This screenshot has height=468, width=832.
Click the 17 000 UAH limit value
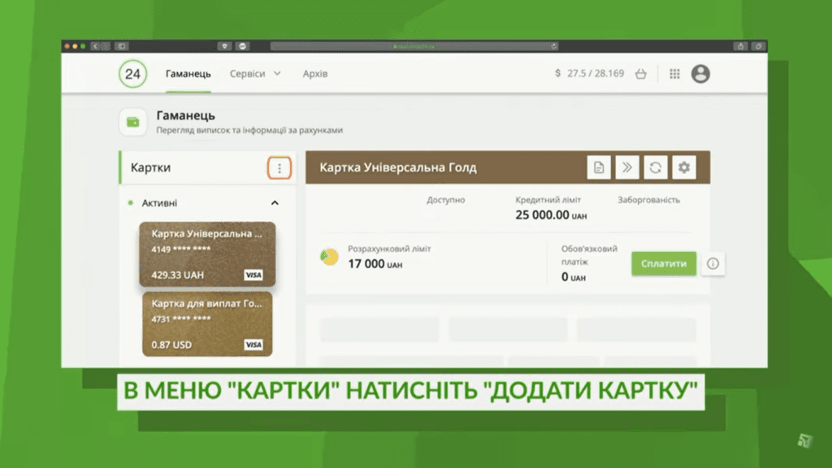(375, 264)
